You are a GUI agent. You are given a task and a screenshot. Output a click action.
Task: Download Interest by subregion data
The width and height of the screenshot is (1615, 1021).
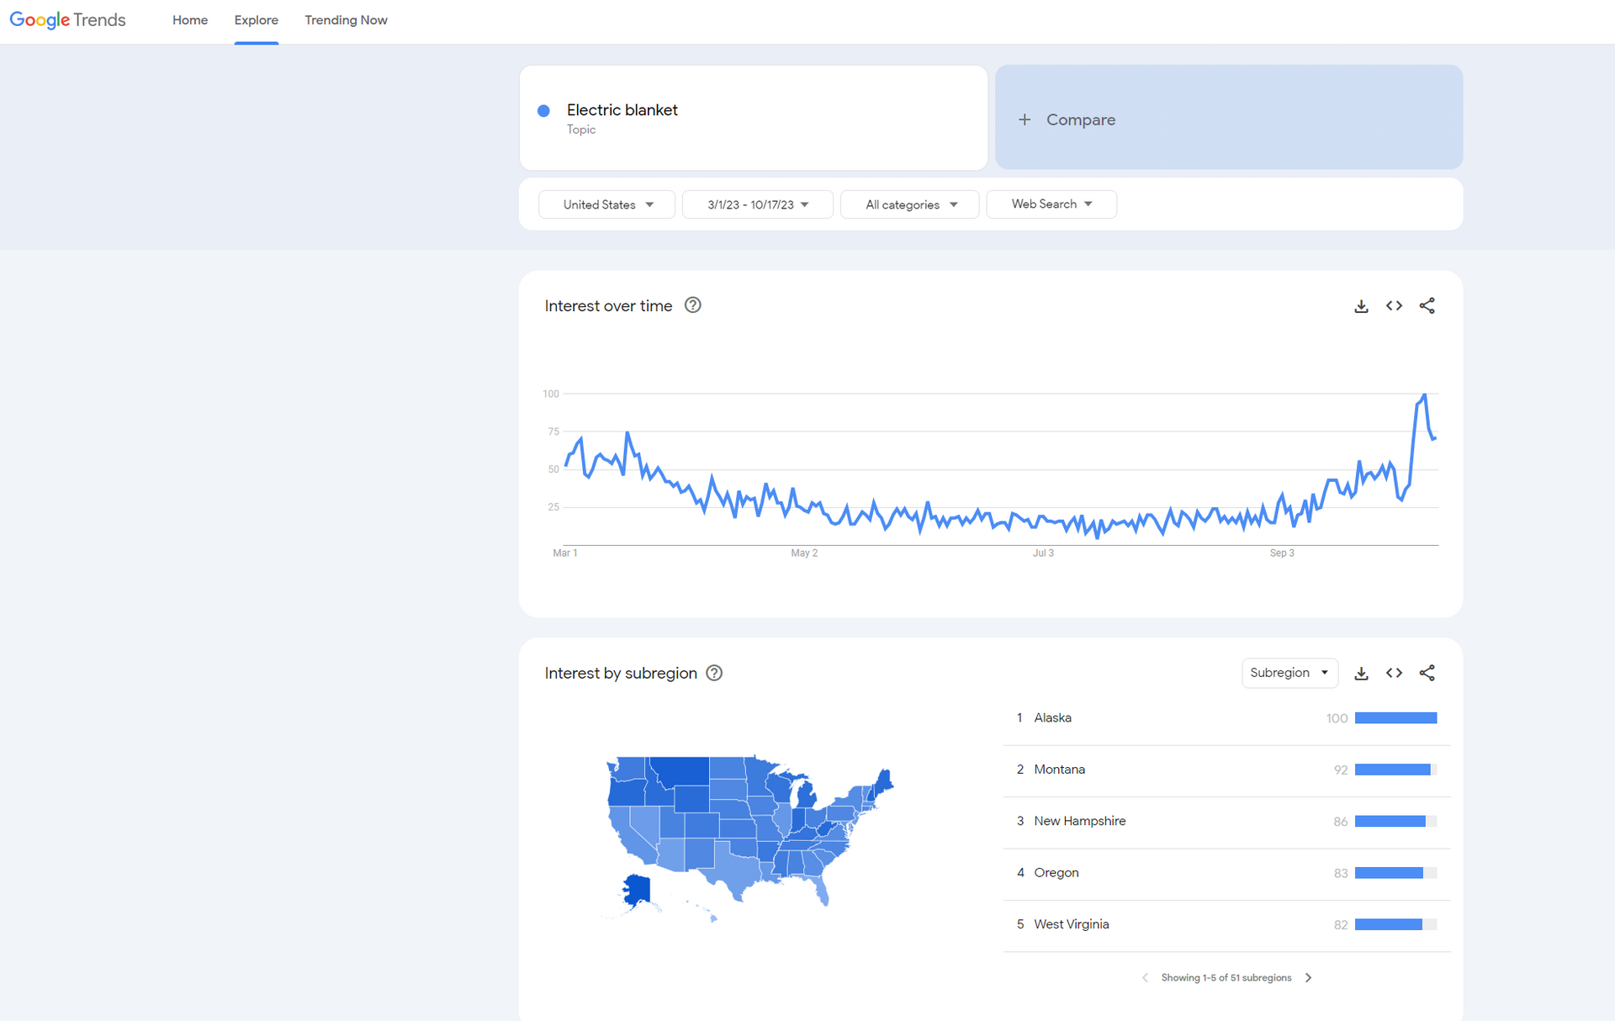1361,673
